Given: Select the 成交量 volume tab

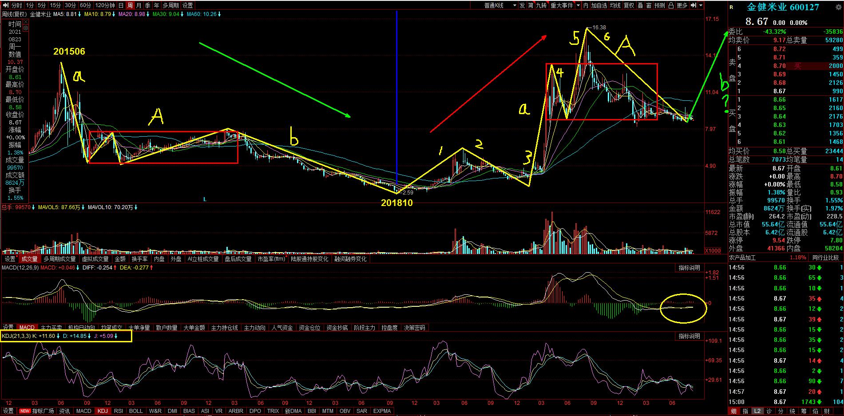Looking at the screenshot, I should click(x=30, y=259).
